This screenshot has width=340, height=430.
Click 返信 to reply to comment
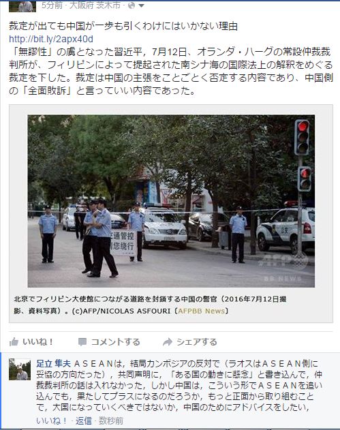point(84,420)
